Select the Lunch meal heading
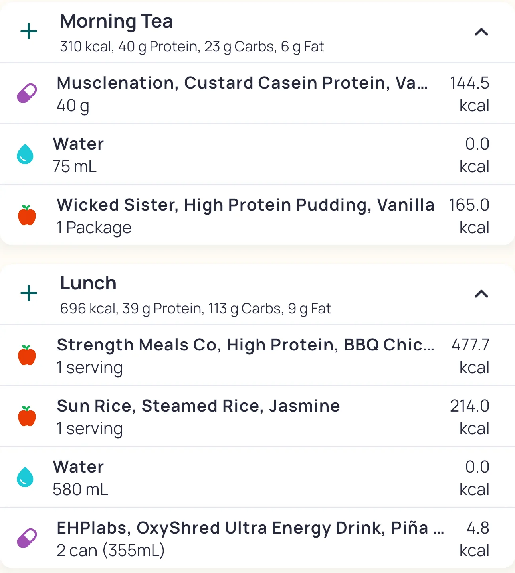Viewport: 515px width, 573px height. [88, 283]
